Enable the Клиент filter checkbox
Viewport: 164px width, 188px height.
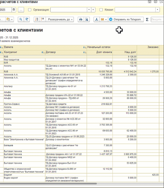point(101,10)
